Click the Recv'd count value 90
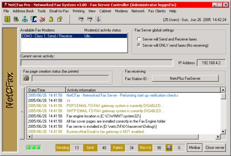This screenshot has width=231, height=156. tap(159, 148)
